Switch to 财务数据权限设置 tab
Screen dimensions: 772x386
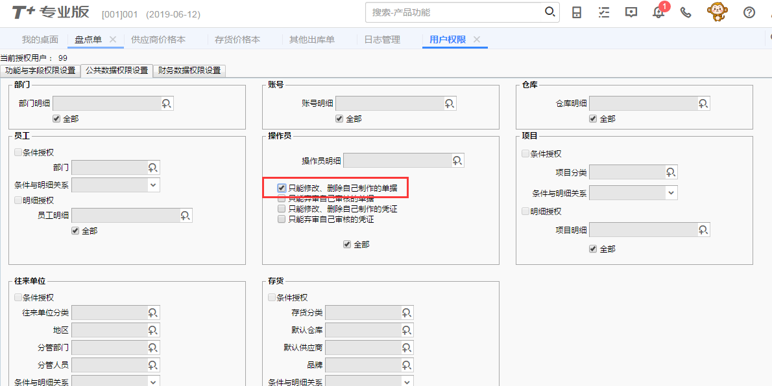click(189, 71)
